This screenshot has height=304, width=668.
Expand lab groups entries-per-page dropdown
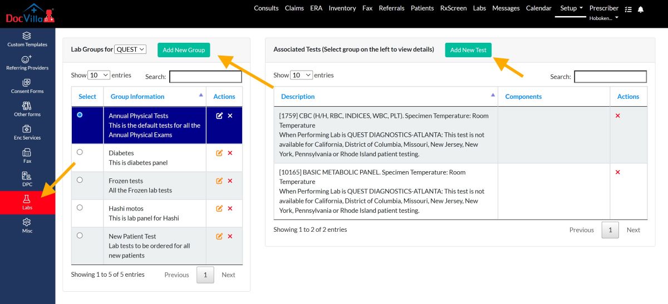point(99,75)
